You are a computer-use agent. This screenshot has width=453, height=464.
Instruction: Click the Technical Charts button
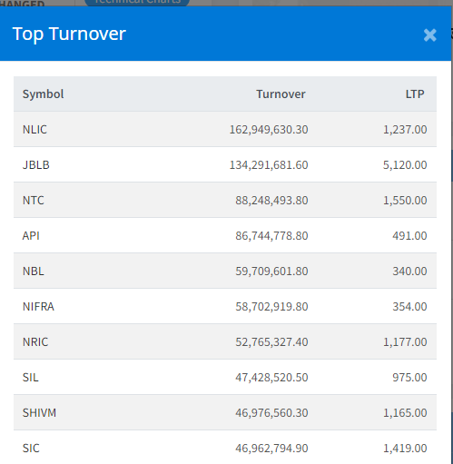(137, 3)
